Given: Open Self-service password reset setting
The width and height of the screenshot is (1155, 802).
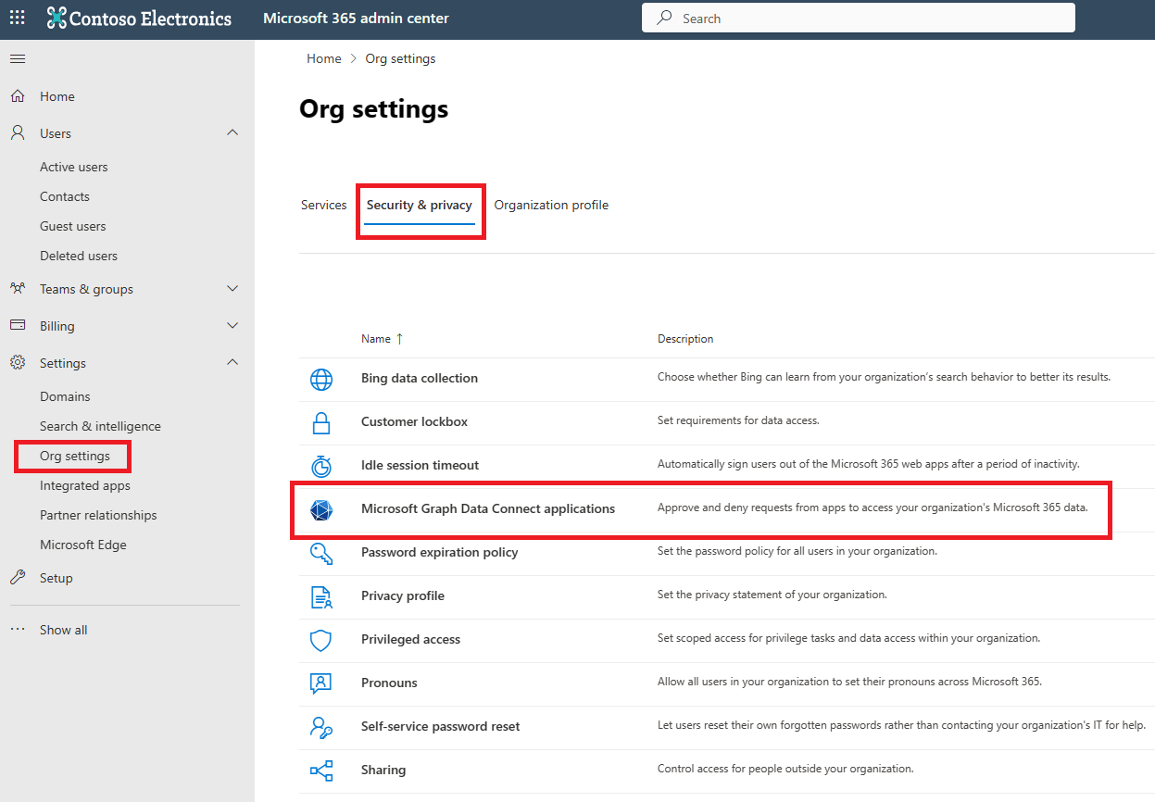Looking at the screenshot, I should 441,726.
